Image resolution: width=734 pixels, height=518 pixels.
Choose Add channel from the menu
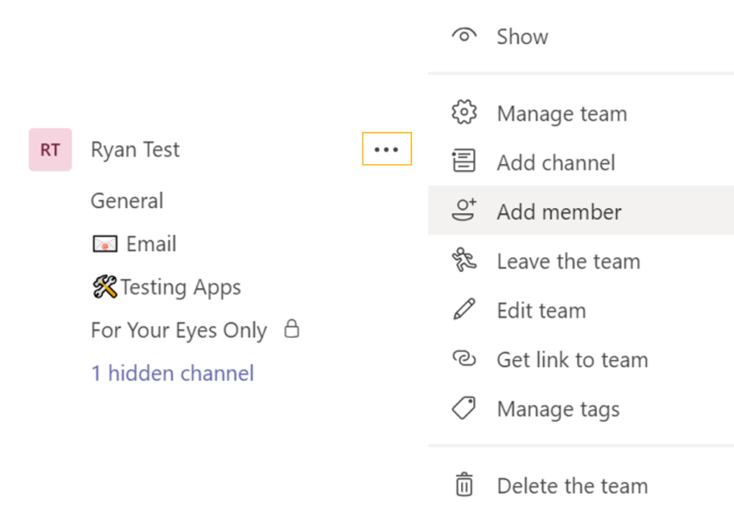coord(556,161)
